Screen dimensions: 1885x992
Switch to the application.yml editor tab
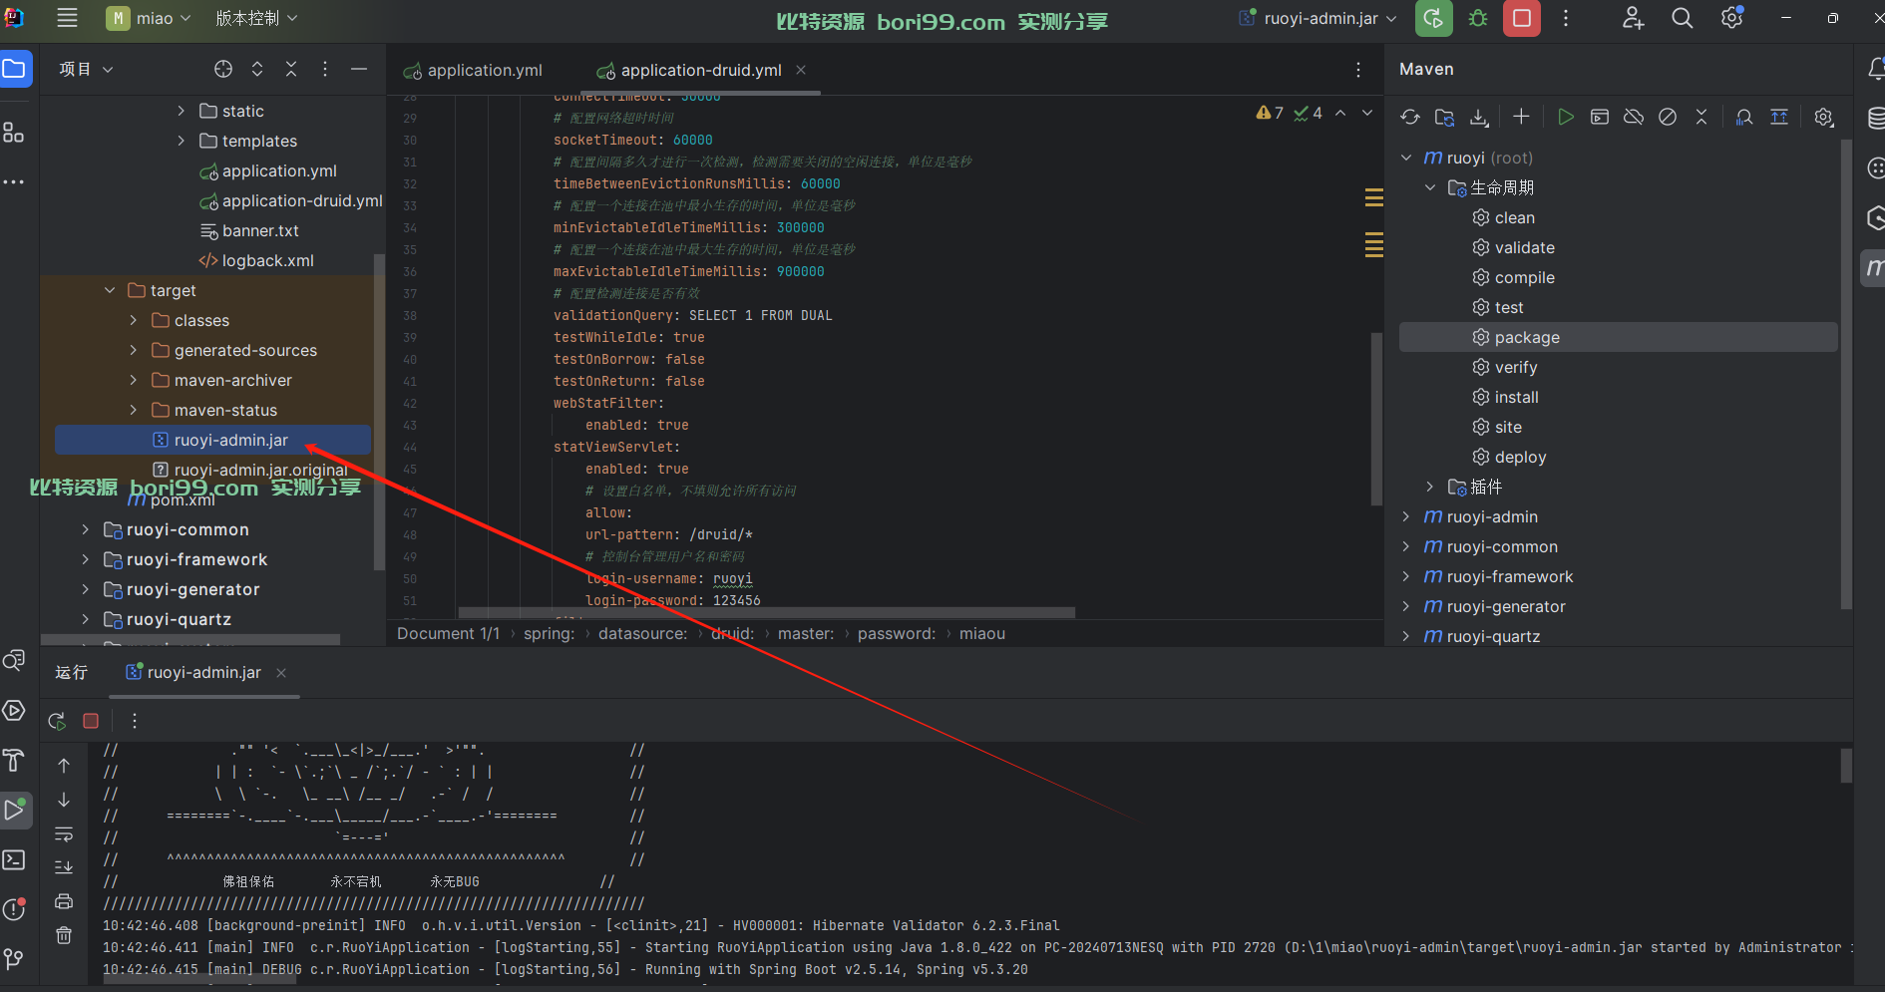click(473, 70)
